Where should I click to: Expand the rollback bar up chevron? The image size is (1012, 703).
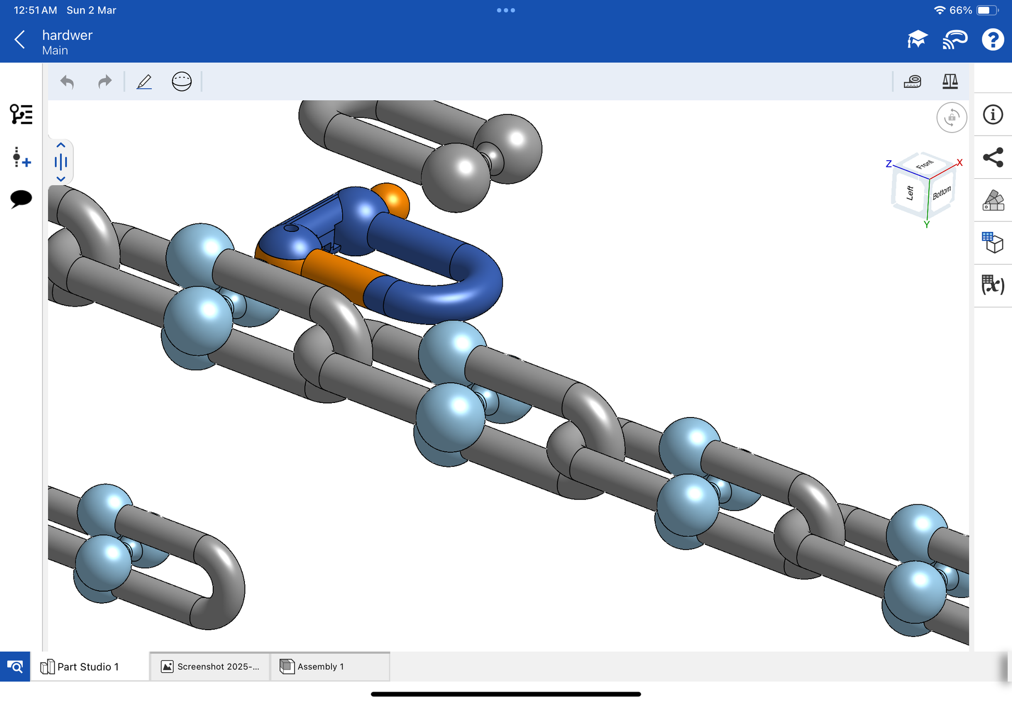pyautogui.click(x=61, y=145)
